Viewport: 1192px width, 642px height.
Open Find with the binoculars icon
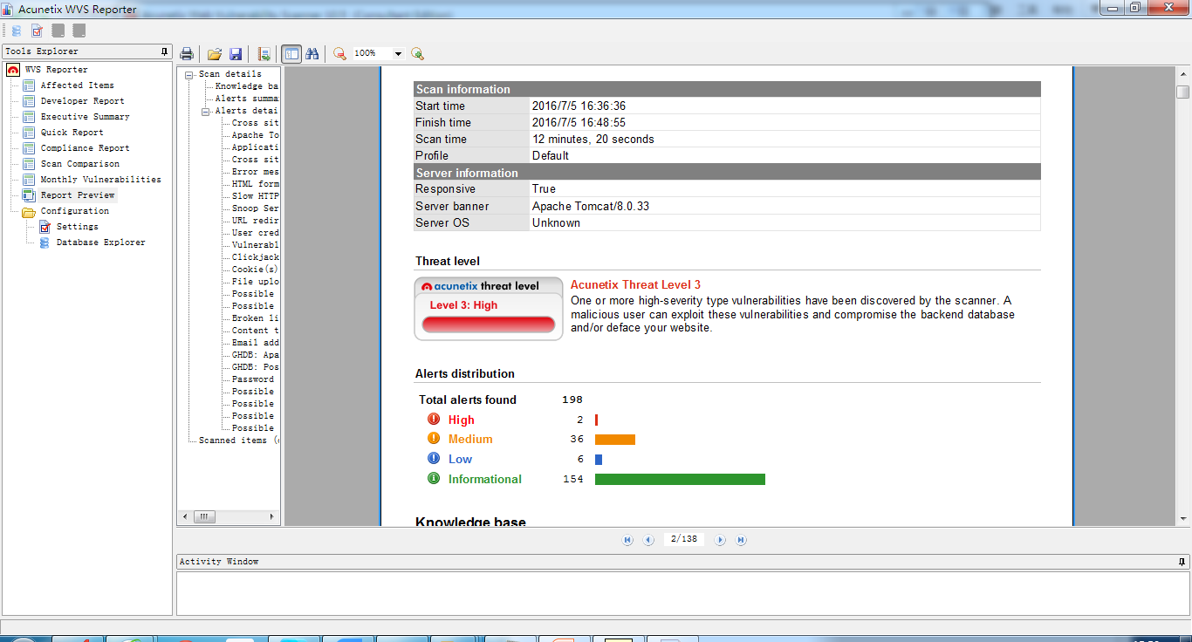(312, 53)
